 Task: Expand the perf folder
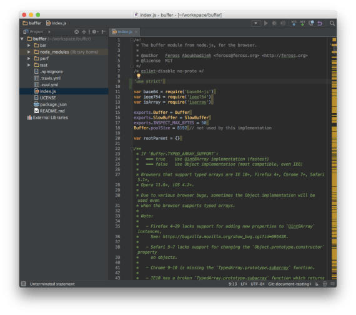(x=29, y=59)
